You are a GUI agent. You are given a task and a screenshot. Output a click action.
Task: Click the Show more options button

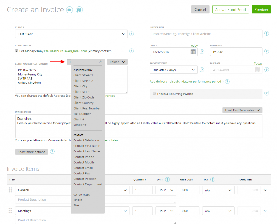[31, 152]
